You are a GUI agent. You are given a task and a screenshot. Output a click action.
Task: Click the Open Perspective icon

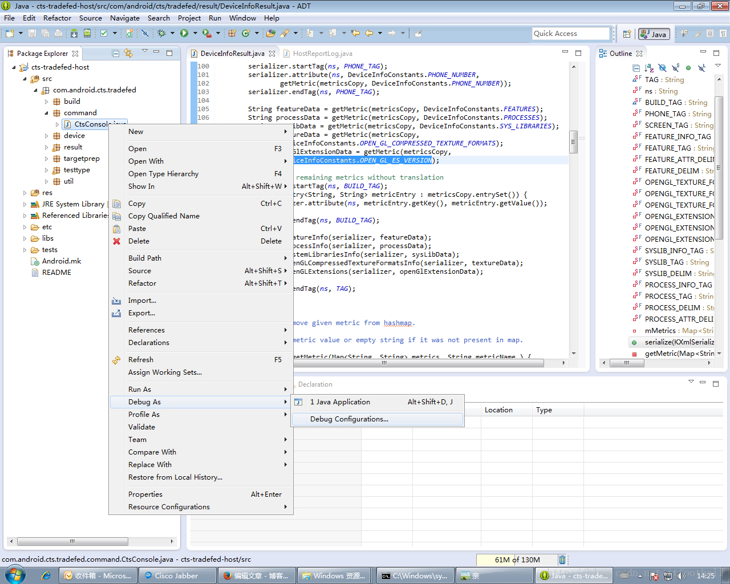point(627,34)
